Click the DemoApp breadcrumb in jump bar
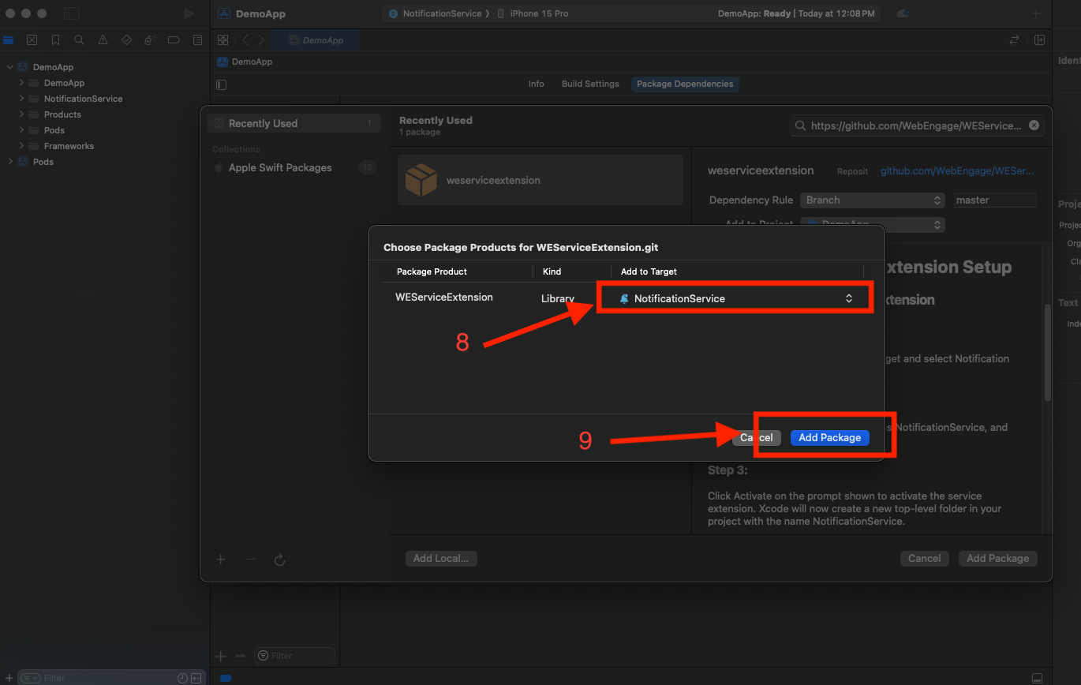This screenshot has height=685, width=1081. tap(245, 62)
